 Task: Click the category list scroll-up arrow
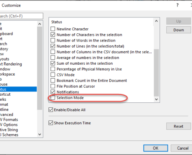pos(40,24)
